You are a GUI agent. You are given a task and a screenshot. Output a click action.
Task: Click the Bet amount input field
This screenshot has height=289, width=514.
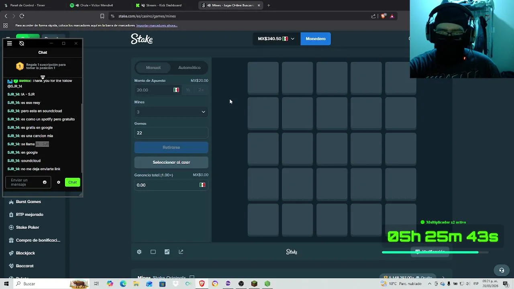click(154, 90)
